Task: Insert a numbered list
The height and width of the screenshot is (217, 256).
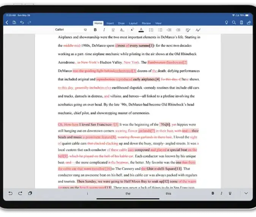Action: tap(160, 30)
